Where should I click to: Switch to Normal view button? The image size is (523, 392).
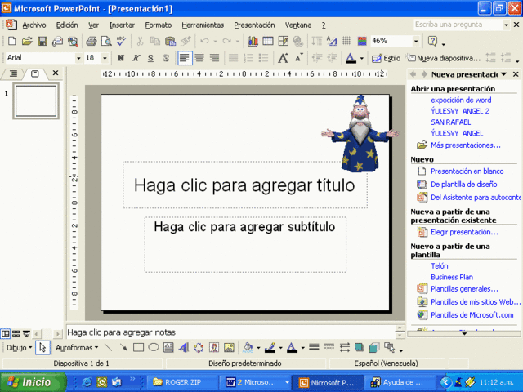(6, 333)
